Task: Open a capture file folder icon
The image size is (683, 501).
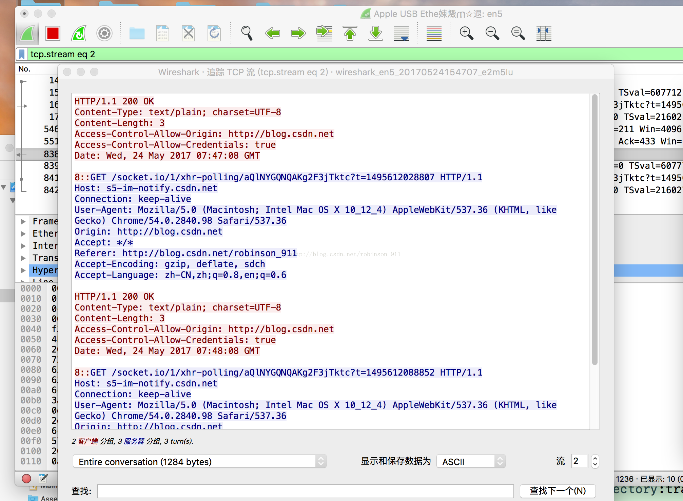Action: [137, 33]
